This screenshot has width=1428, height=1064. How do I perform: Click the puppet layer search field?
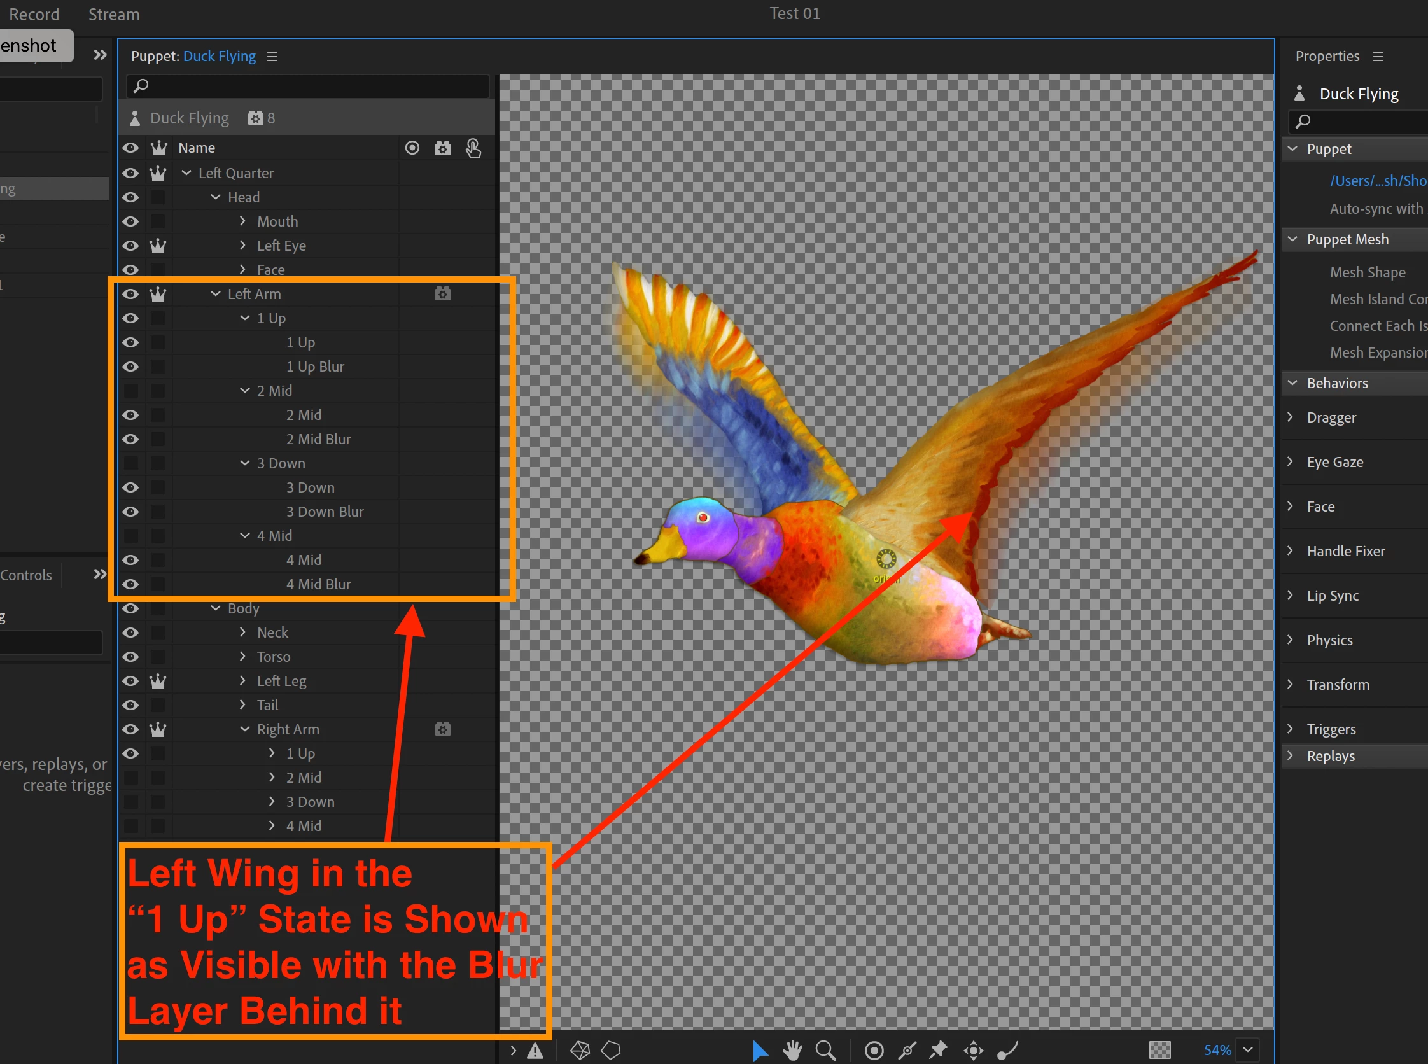pos(309,86)
